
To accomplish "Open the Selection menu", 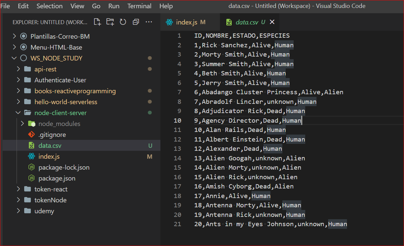I will [49, 6].
